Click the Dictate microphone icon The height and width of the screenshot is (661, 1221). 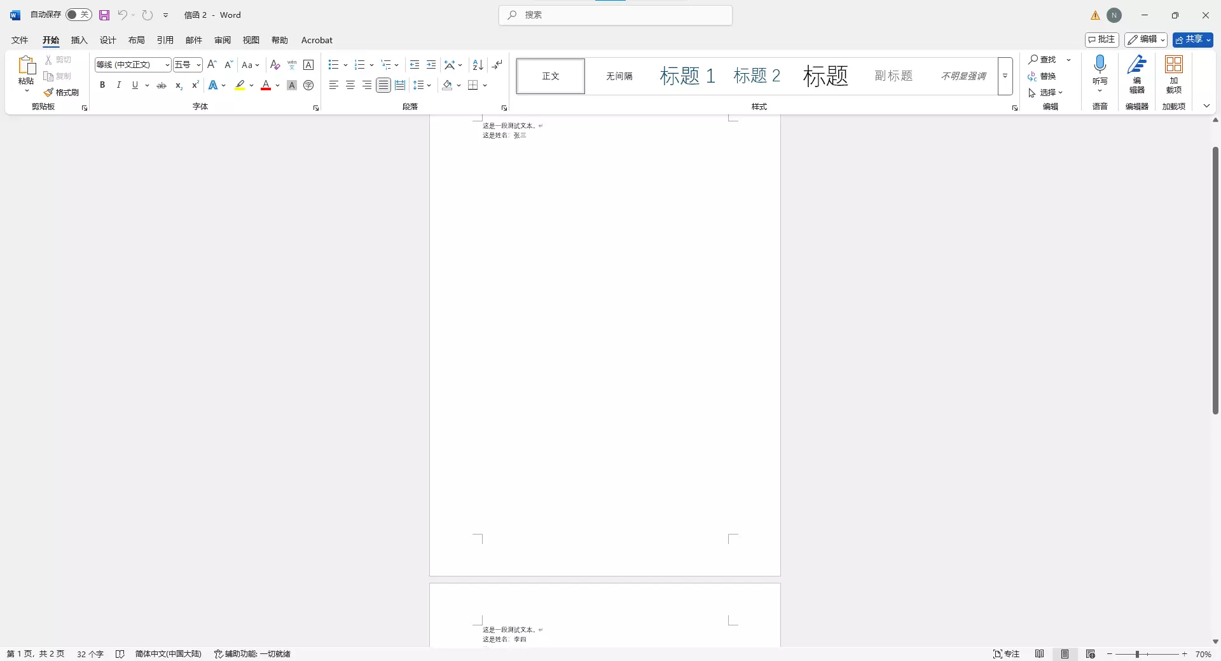pos(1100,64)
